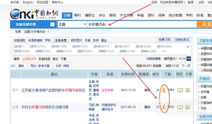Click the 清除 button
Viewport: 212px width, 124px height.
pyautogui.click(x=21, y=66)
